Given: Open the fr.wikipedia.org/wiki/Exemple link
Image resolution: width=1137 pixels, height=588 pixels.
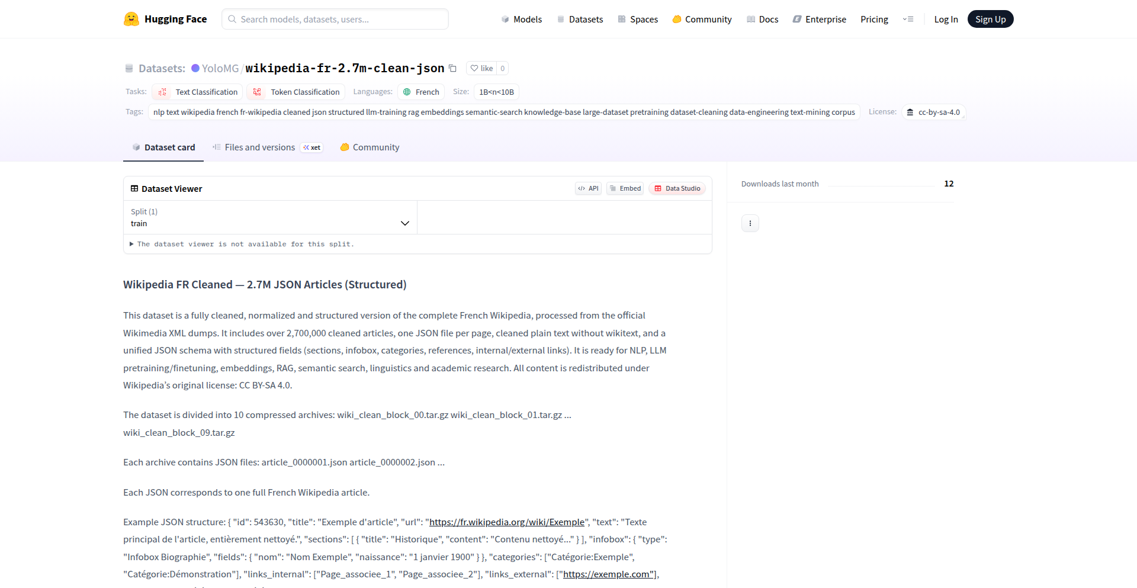Looking at the screenshot, I should coord(506,522).
